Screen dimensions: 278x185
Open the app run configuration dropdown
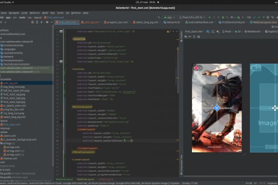[x=169, y=17]
